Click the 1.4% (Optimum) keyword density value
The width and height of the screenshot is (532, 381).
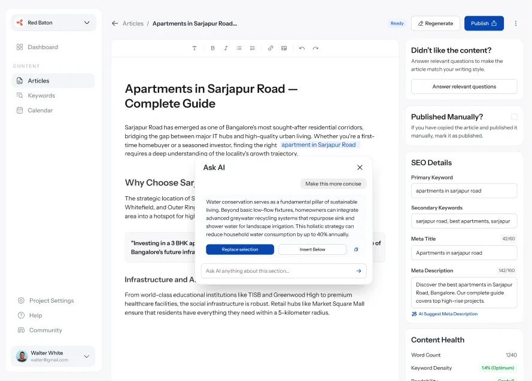(x=498, y=368)
